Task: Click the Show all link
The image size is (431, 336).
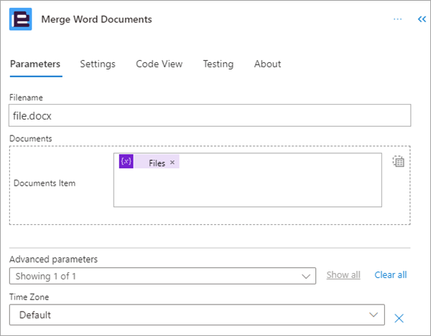Action: (x=343, y=275)
